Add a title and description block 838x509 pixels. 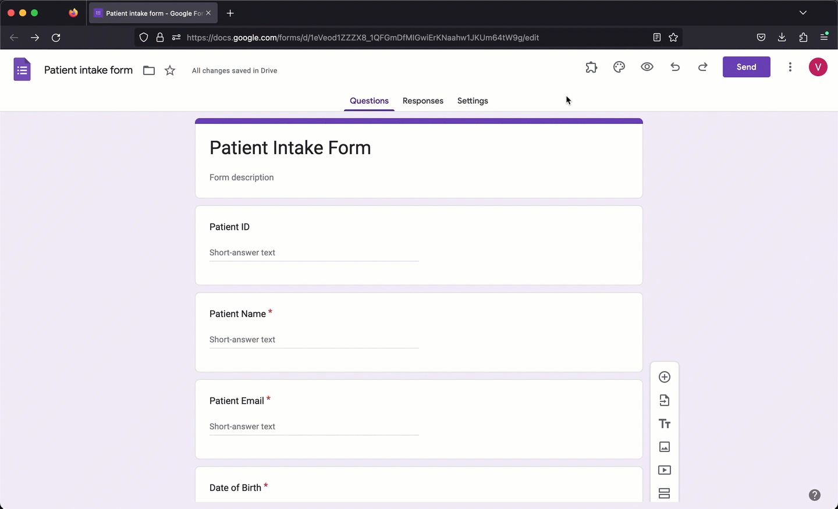pos(665,423)
